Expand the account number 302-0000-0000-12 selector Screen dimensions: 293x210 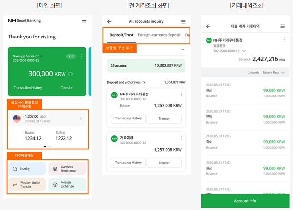point(244,50)
